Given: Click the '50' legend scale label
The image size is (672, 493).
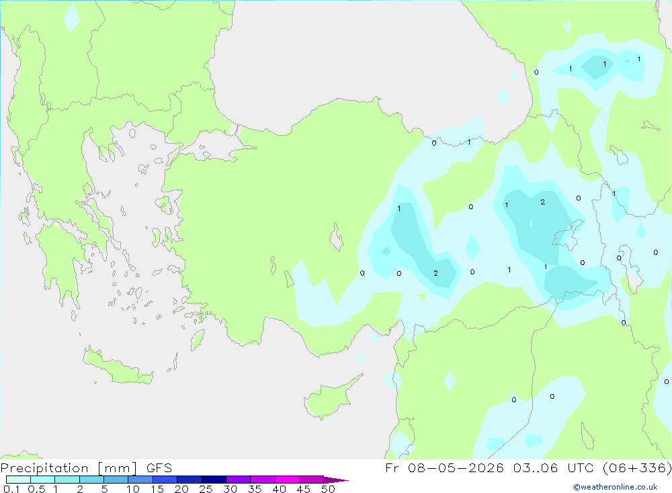Looking at the screenshot, I should click(x=328, y=489).
